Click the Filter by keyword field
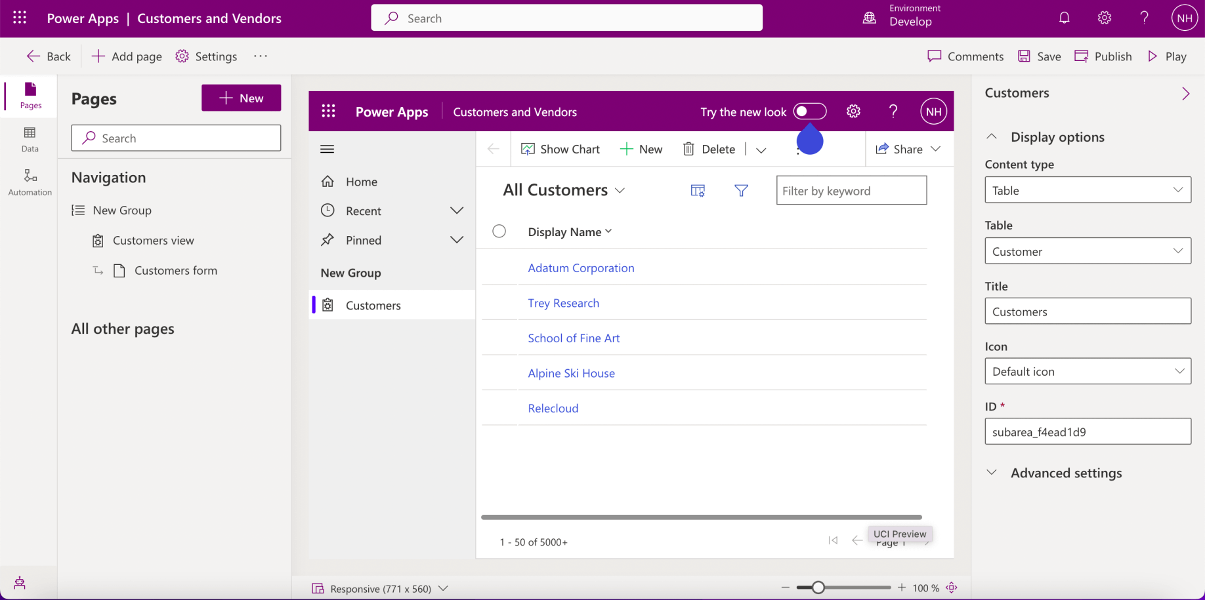This screenshot has height=600, width=1205. pos(851,191)
